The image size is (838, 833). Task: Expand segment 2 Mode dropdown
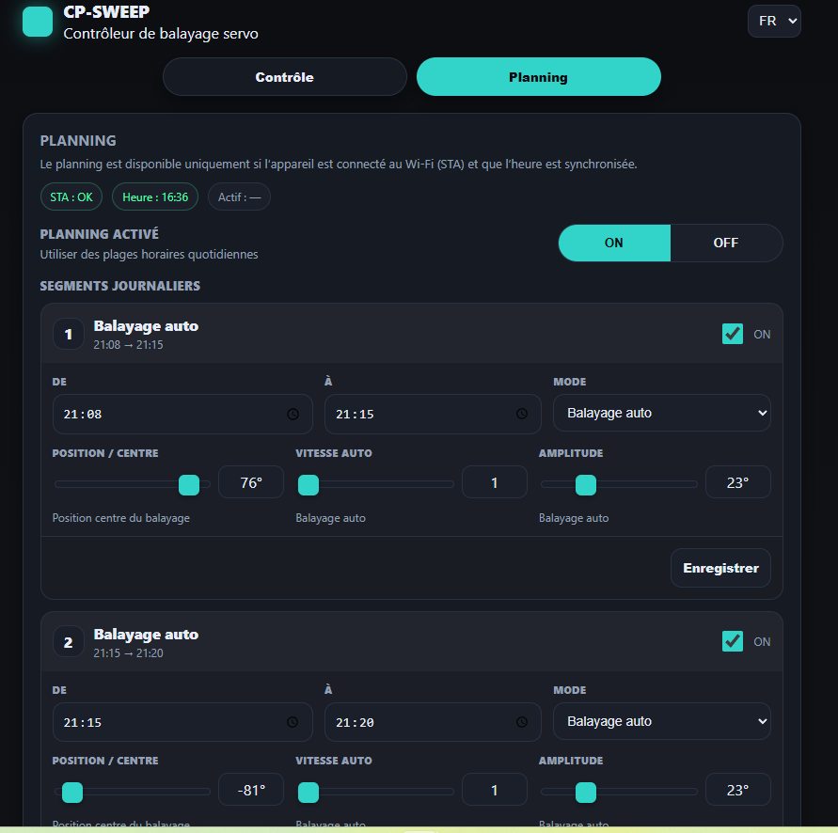(662, 721)
